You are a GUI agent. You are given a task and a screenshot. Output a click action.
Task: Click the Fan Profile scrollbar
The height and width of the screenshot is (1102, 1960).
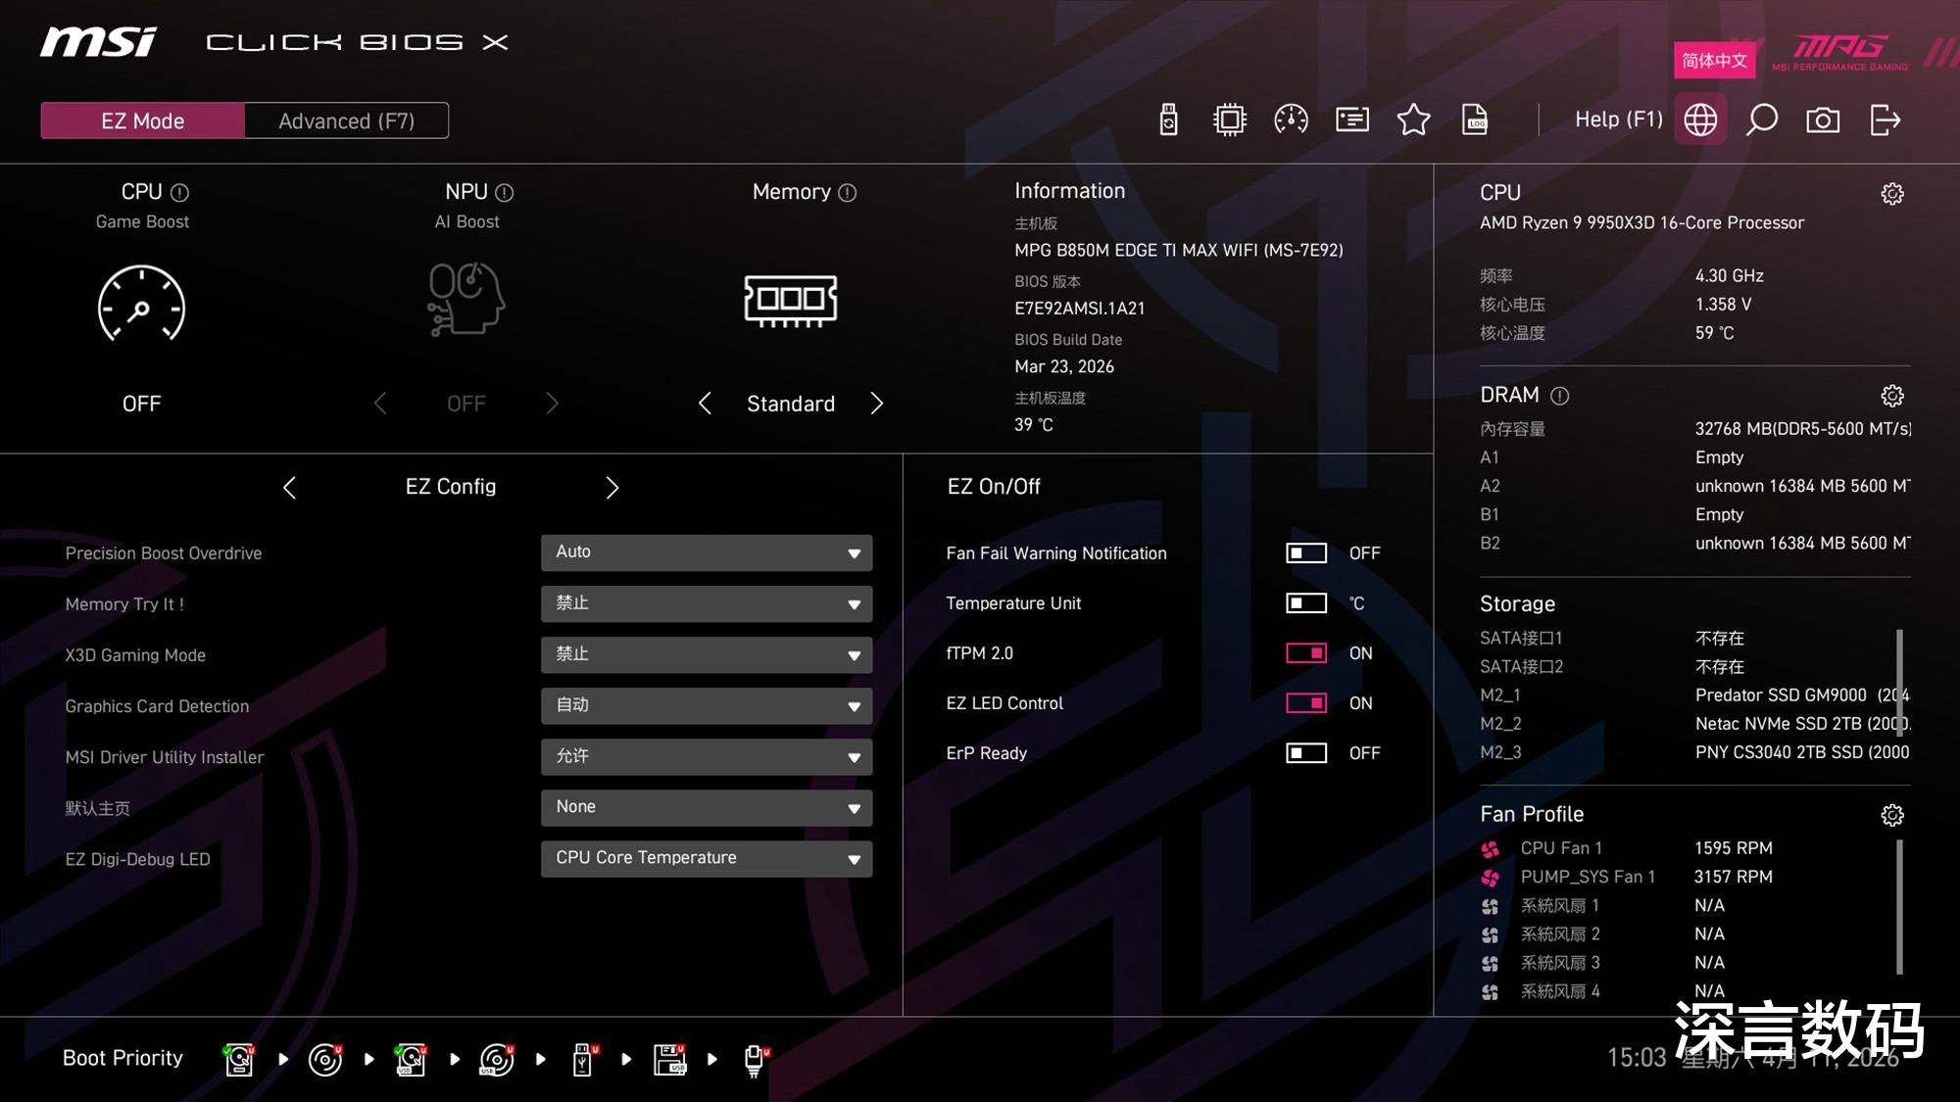coord(1899,906)
